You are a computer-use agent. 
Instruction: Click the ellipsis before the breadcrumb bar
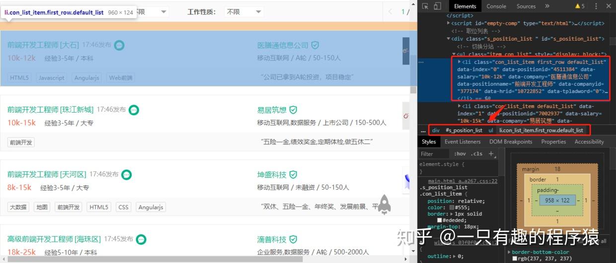(x=423, y=131)
